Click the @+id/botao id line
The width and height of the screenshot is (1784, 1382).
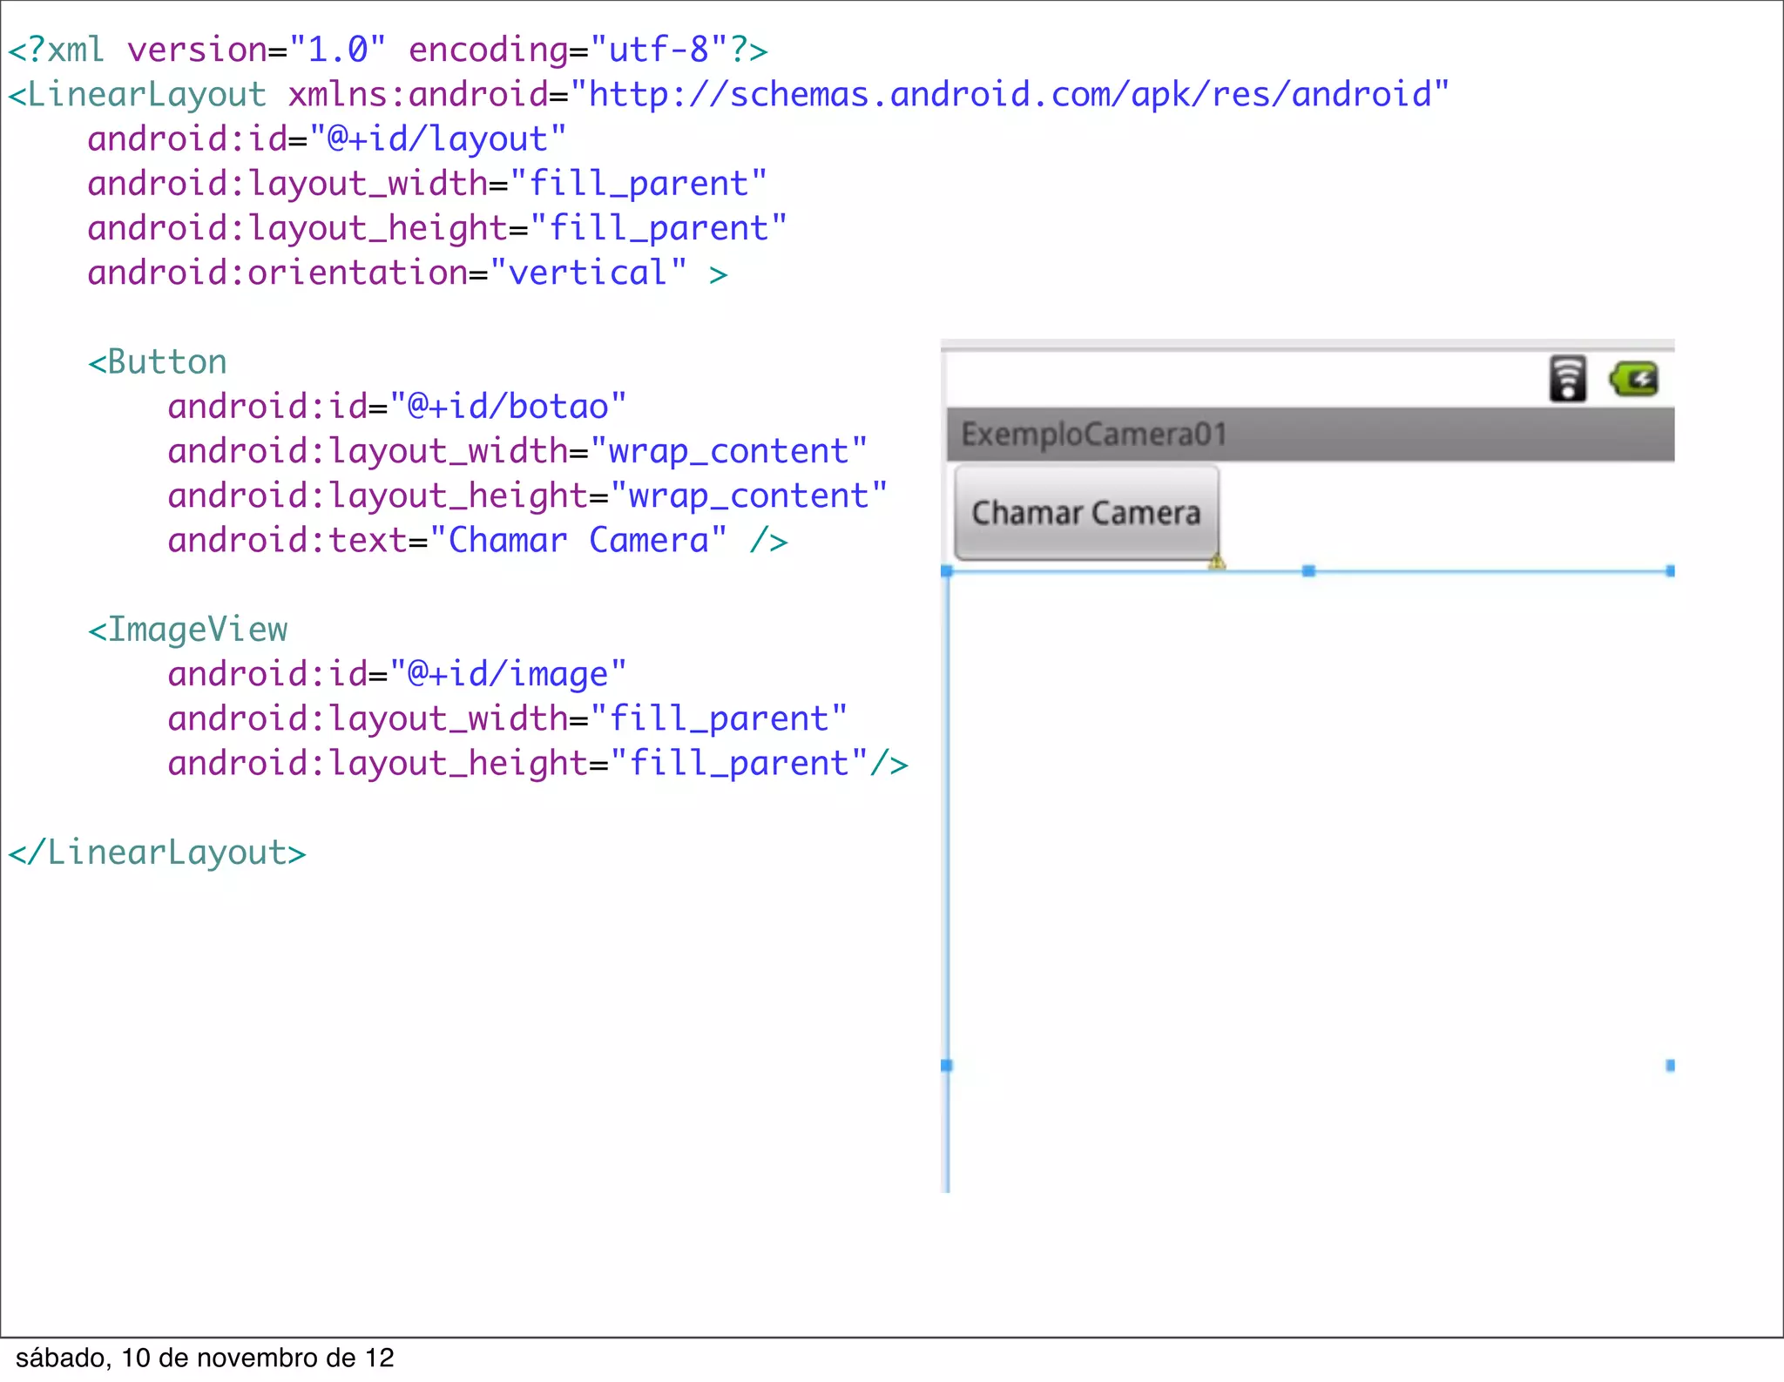coord(396,407)
